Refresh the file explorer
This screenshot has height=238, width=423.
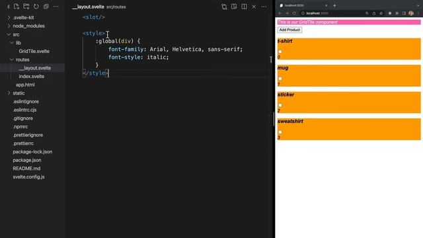coord(36,7)
